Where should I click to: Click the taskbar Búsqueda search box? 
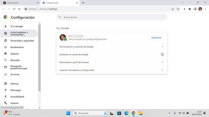[90, 113]
